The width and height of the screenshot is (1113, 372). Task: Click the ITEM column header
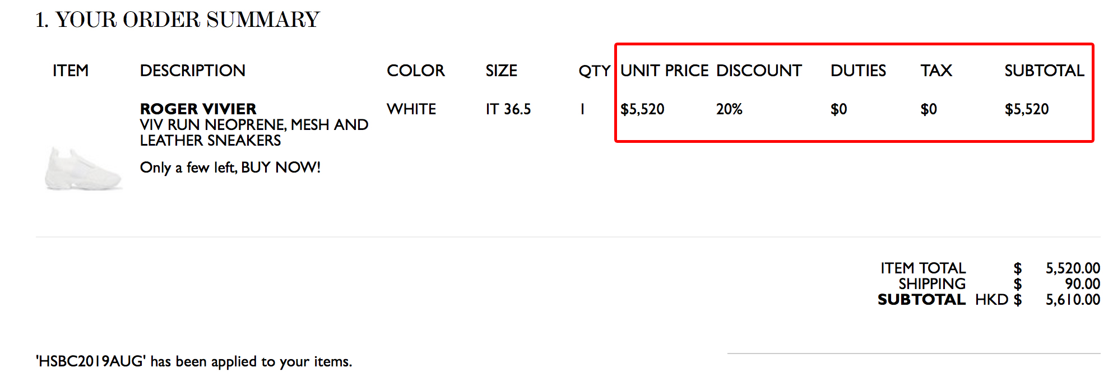[71, 71]
